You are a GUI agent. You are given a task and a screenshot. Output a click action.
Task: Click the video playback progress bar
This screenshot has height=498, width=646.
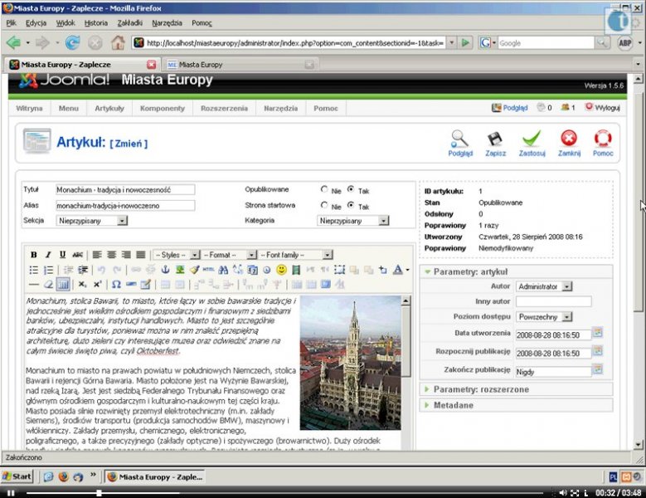pyautogui.click(x=290, y=492)
